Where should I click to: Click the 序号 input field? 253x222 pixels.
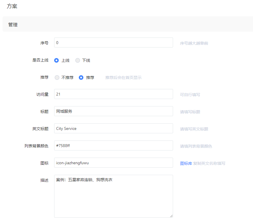[x=113, y=43]
